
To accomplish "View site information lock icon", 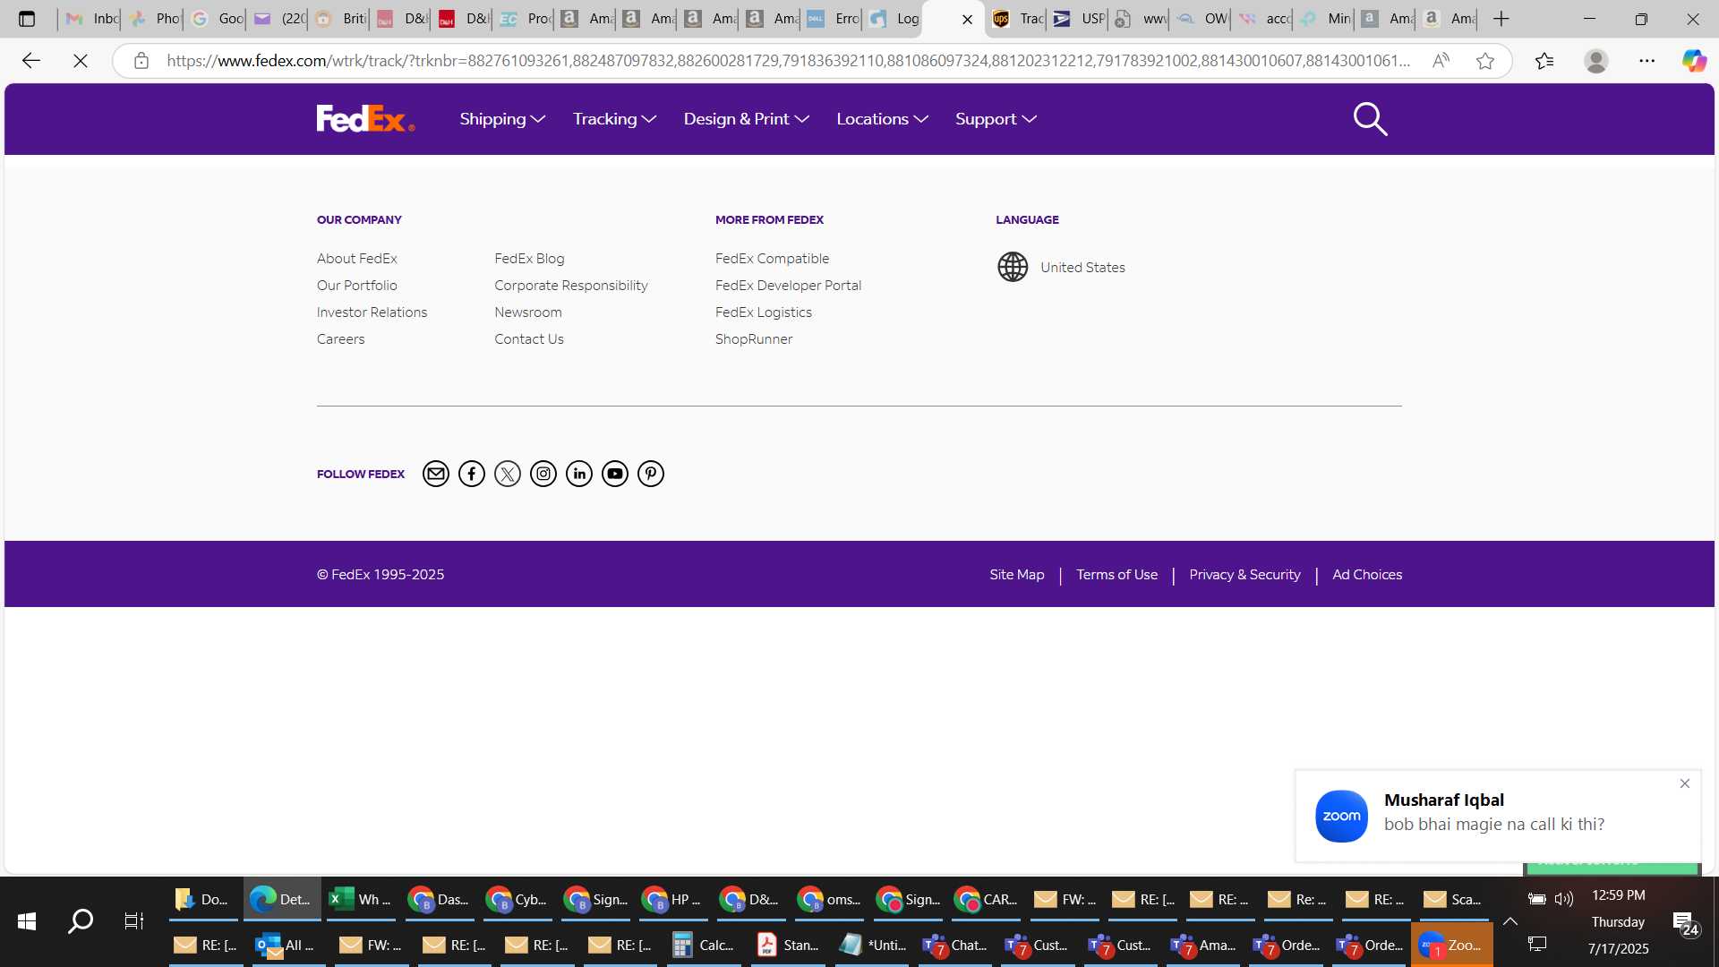I will (141, 61).
